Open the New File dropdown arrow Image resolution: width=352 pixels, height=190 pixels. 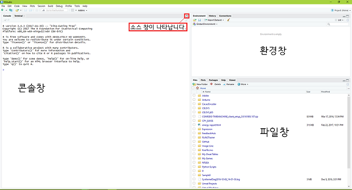6,10
